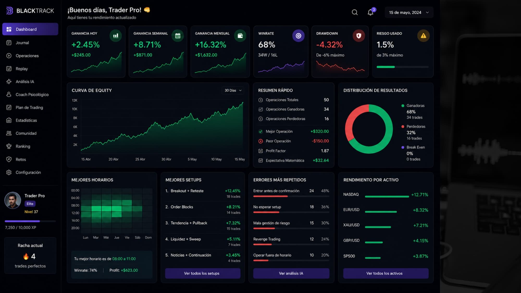Click the flame icon in Racha actual
Screen dimensions: 521x293
point(26,257)
